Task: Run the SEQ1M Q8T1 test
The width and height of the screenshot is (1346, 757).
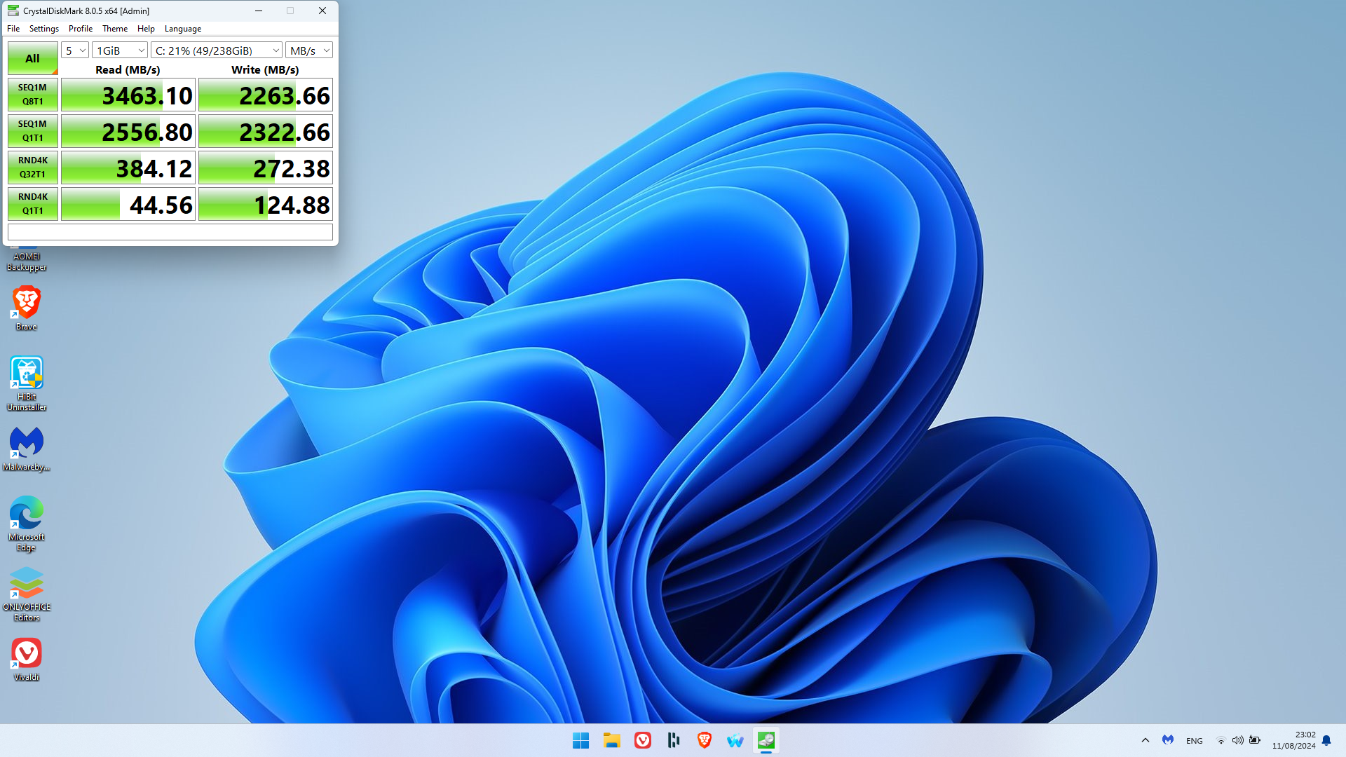Action: (x=32, y=95)
